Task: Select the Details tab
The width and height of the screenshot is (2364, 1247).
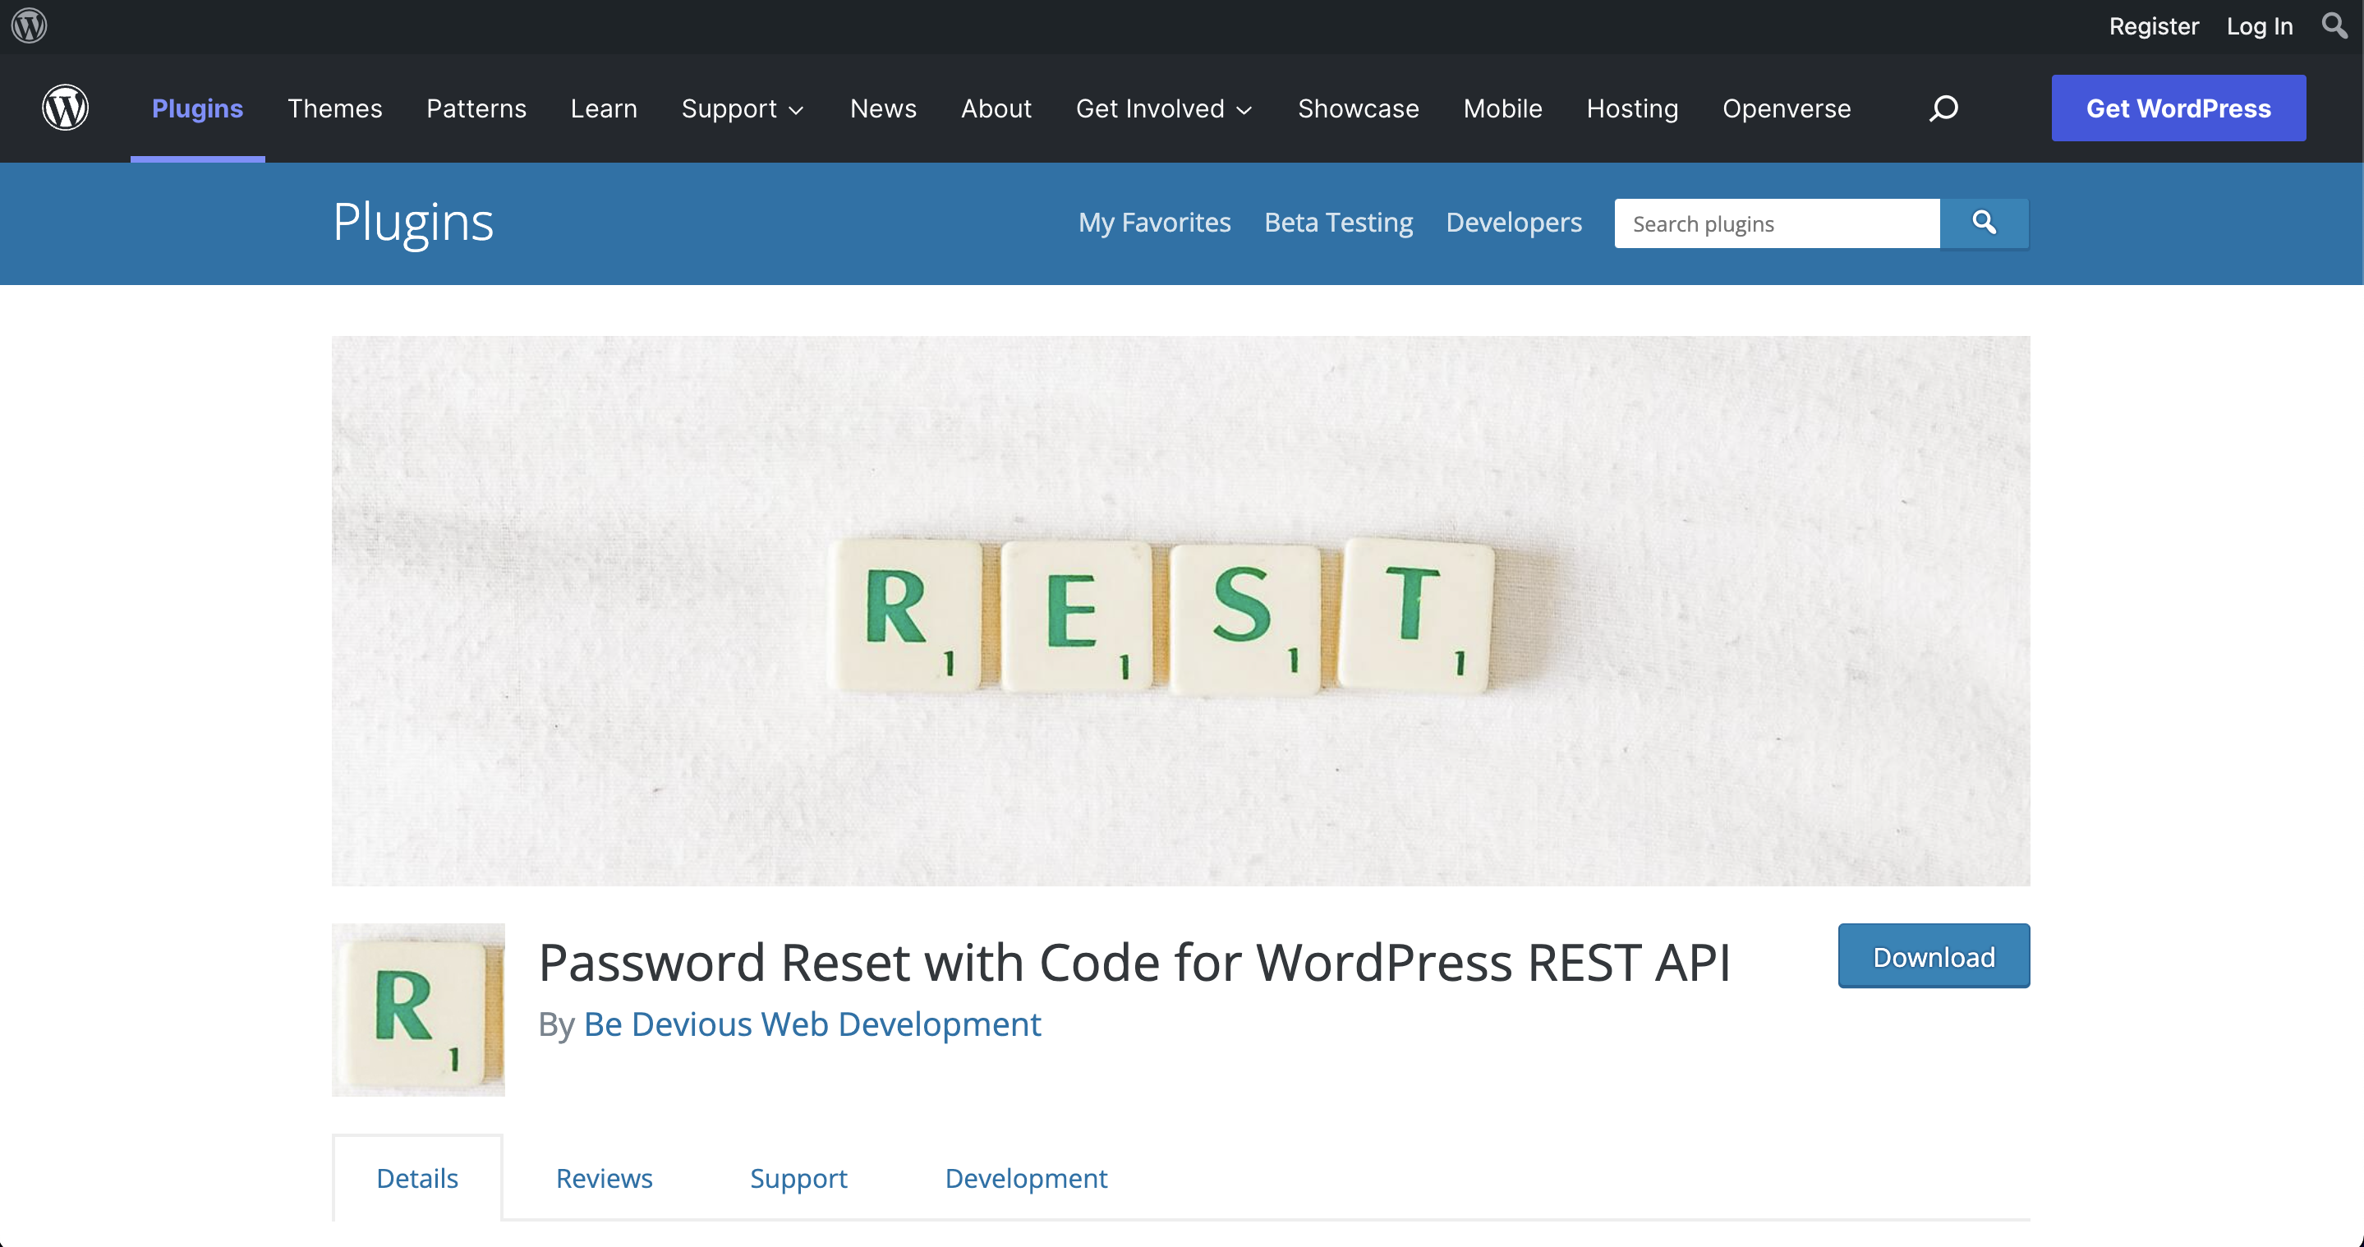Action: [x=416, y=1178]
